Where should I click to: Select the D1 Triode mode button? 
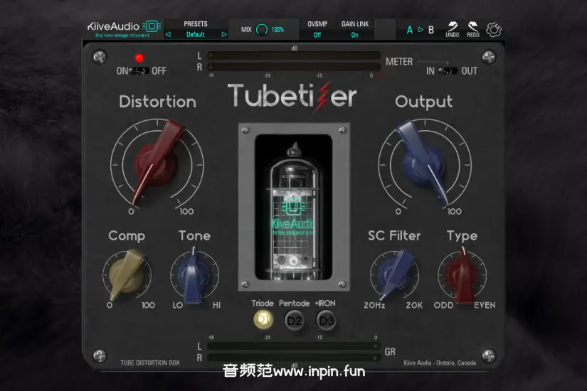tap(263, 320)
